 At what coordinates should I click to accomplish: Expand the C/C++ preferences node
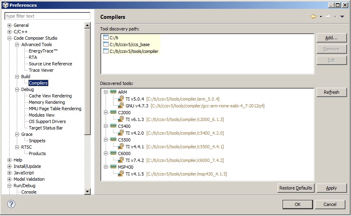(10, 32)
